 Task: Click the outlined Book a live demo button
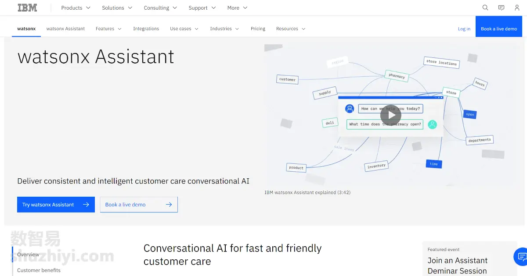point(139,205)
